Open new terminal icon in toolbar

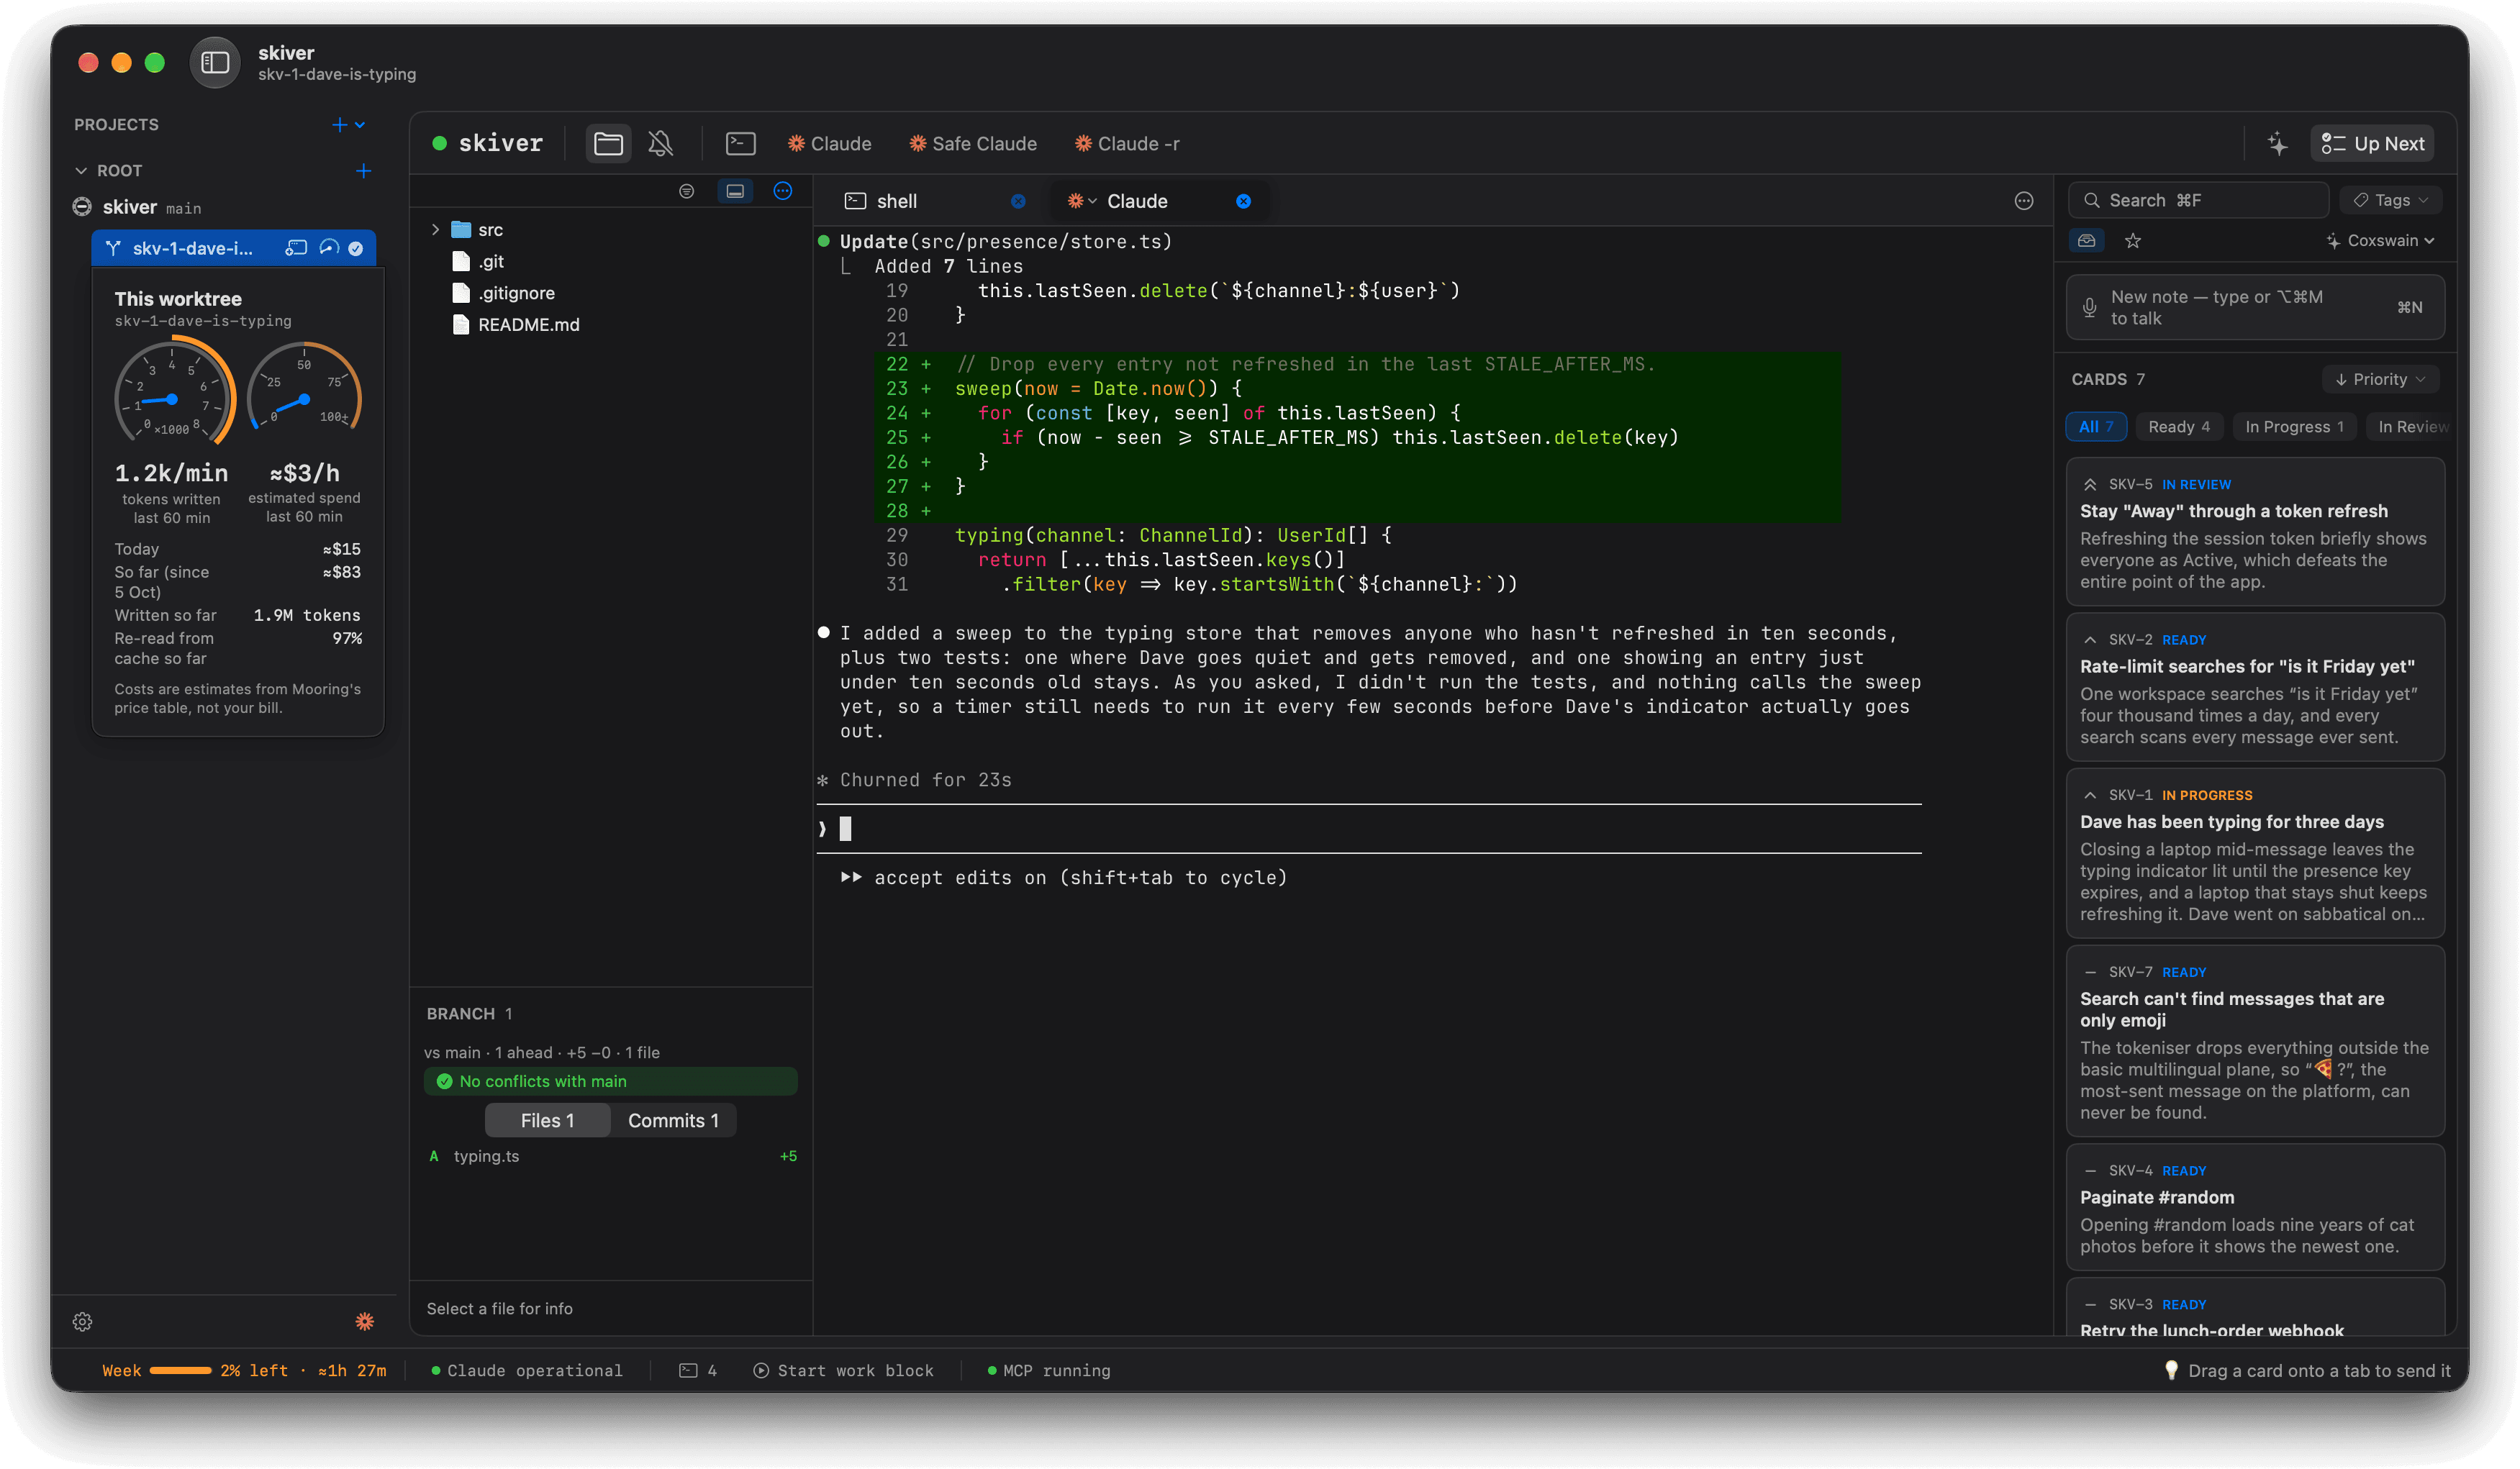point(740,144)
